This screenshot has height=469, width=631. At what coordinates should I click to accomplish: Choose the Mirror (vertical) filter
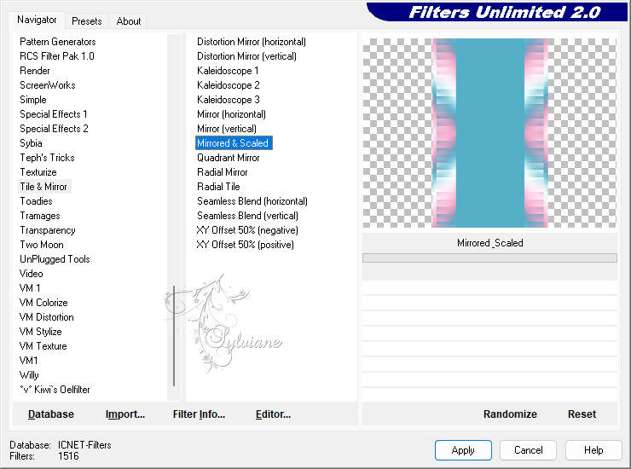tap(227, 129)
